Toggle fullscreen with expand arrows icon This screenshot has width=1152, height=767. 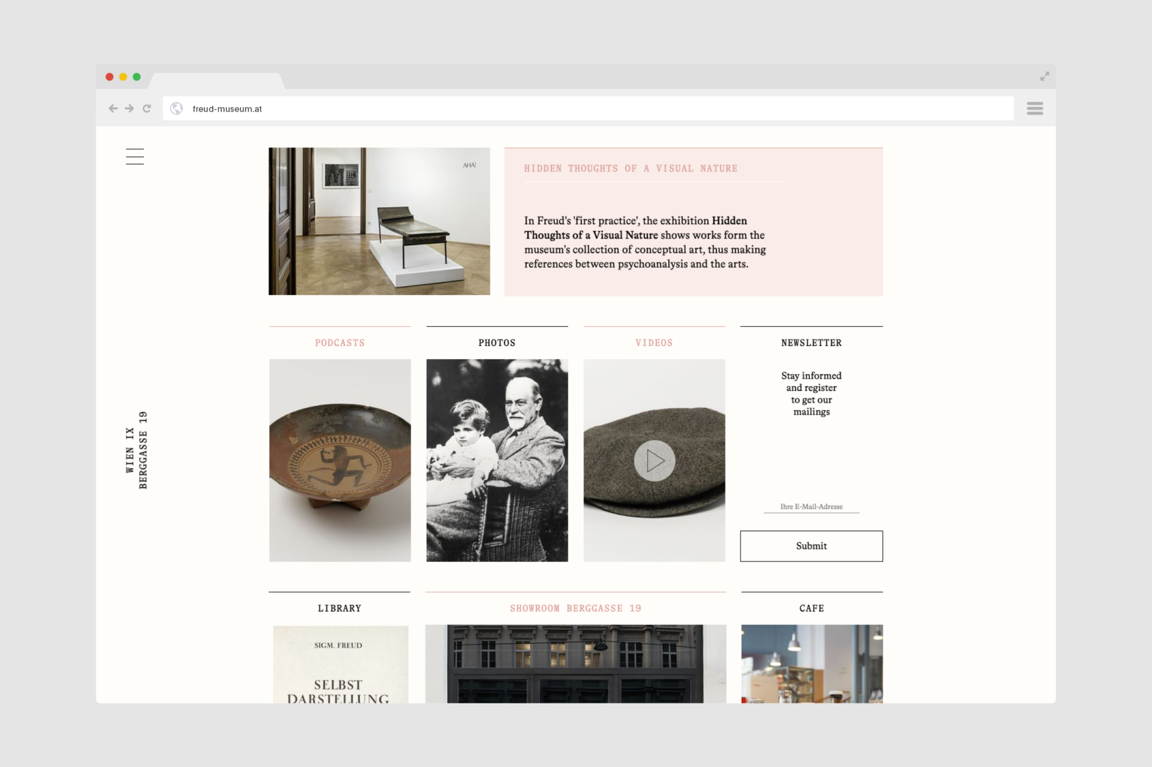(1045, 77)
